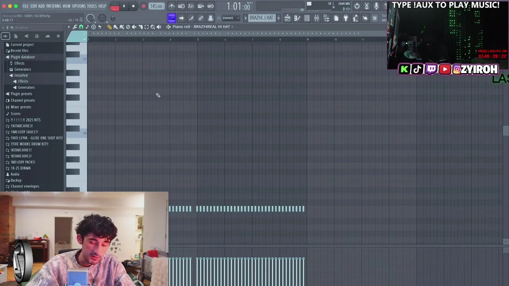The height and width of the screenshot is (286, 509).
Task: Click the browser favorites star tab
Action: tap(58, 36)
